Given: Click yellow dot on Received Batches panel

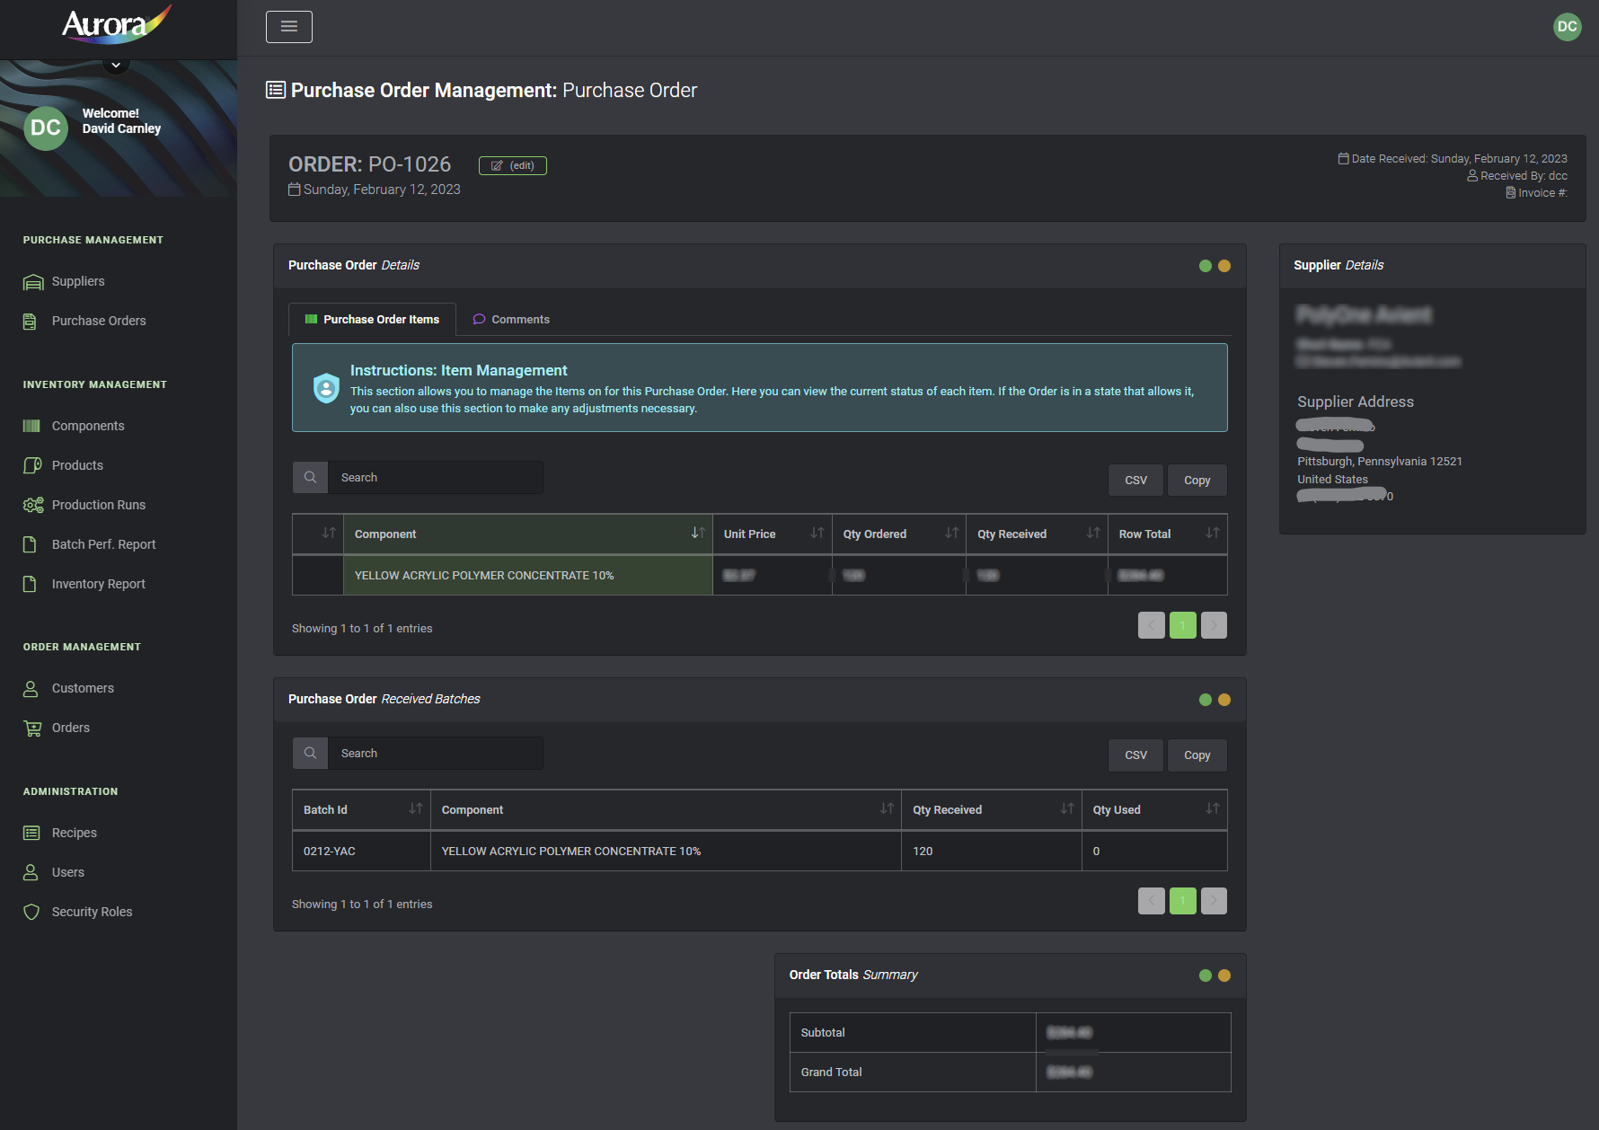Looking at the screenshot, I should tap(1224, 700).
